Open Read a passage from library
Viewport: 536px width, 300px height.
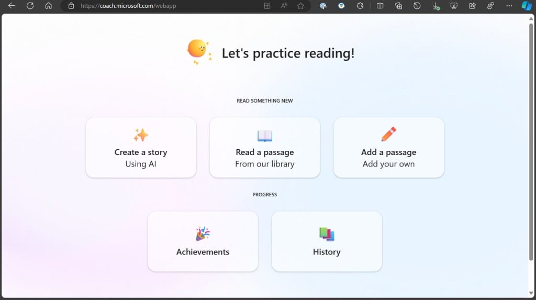pos(265,148)
